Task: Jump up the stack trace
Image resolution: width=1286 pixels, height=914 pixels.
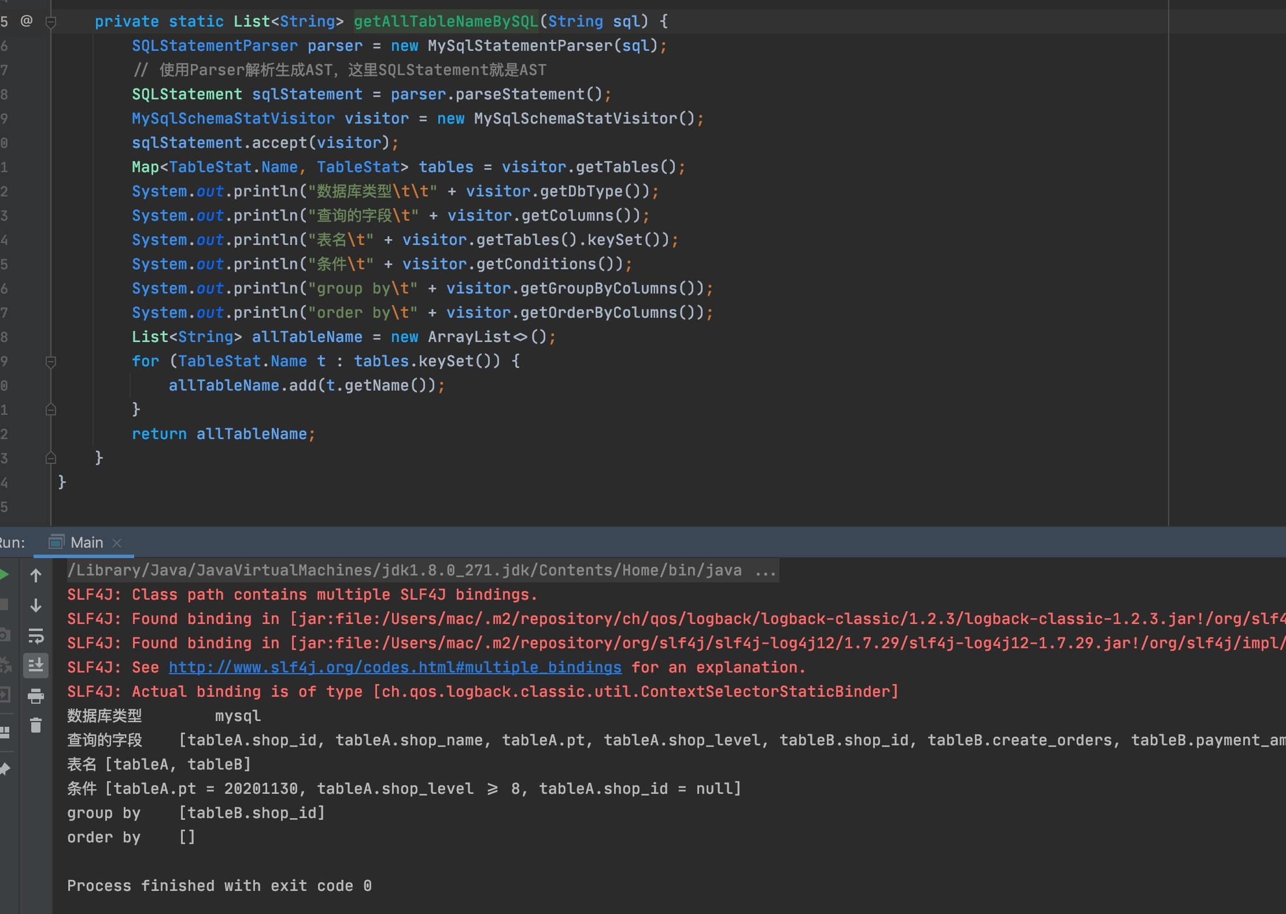Action: pos(36,574)
